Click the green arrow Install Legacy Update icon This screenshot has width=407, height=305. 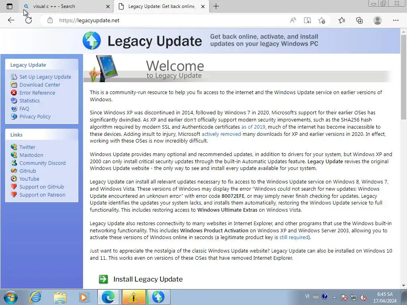[104, 279]
